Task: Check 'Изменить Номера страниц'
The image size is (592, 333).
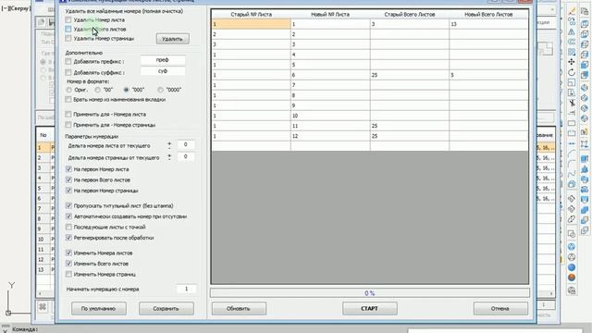Action: pos(68,274)
